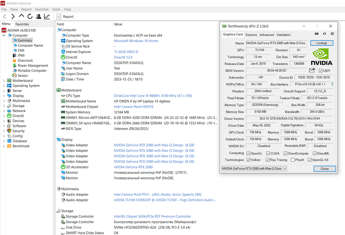Image resolution: width=345 pixels, height=235 pixels.
Task: Open the File menu
Action: 4,9
